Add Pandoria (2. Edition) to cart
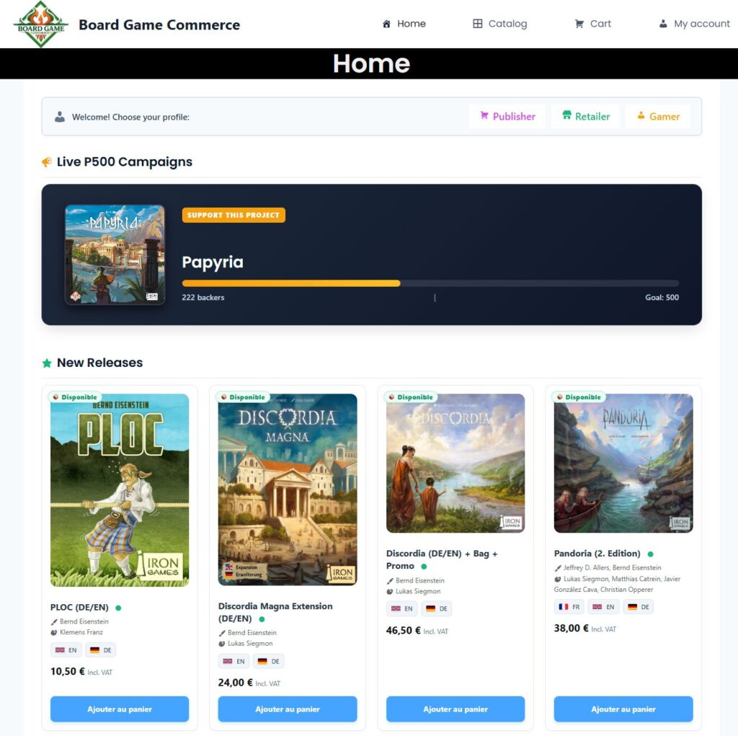Viewport: 738px width, 736px height. (x=623, y=709)
